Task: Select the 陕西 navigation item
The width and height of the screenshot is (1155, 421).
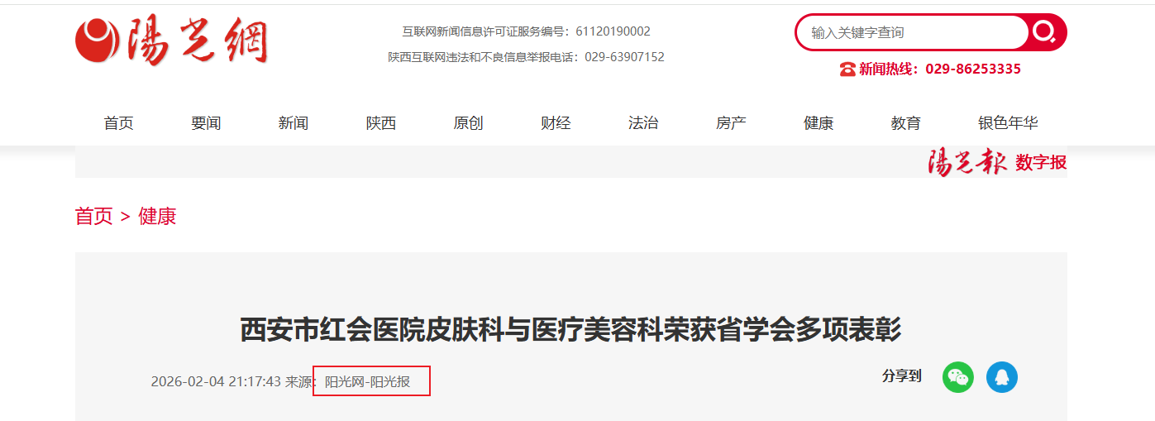Action: point(381,123)
